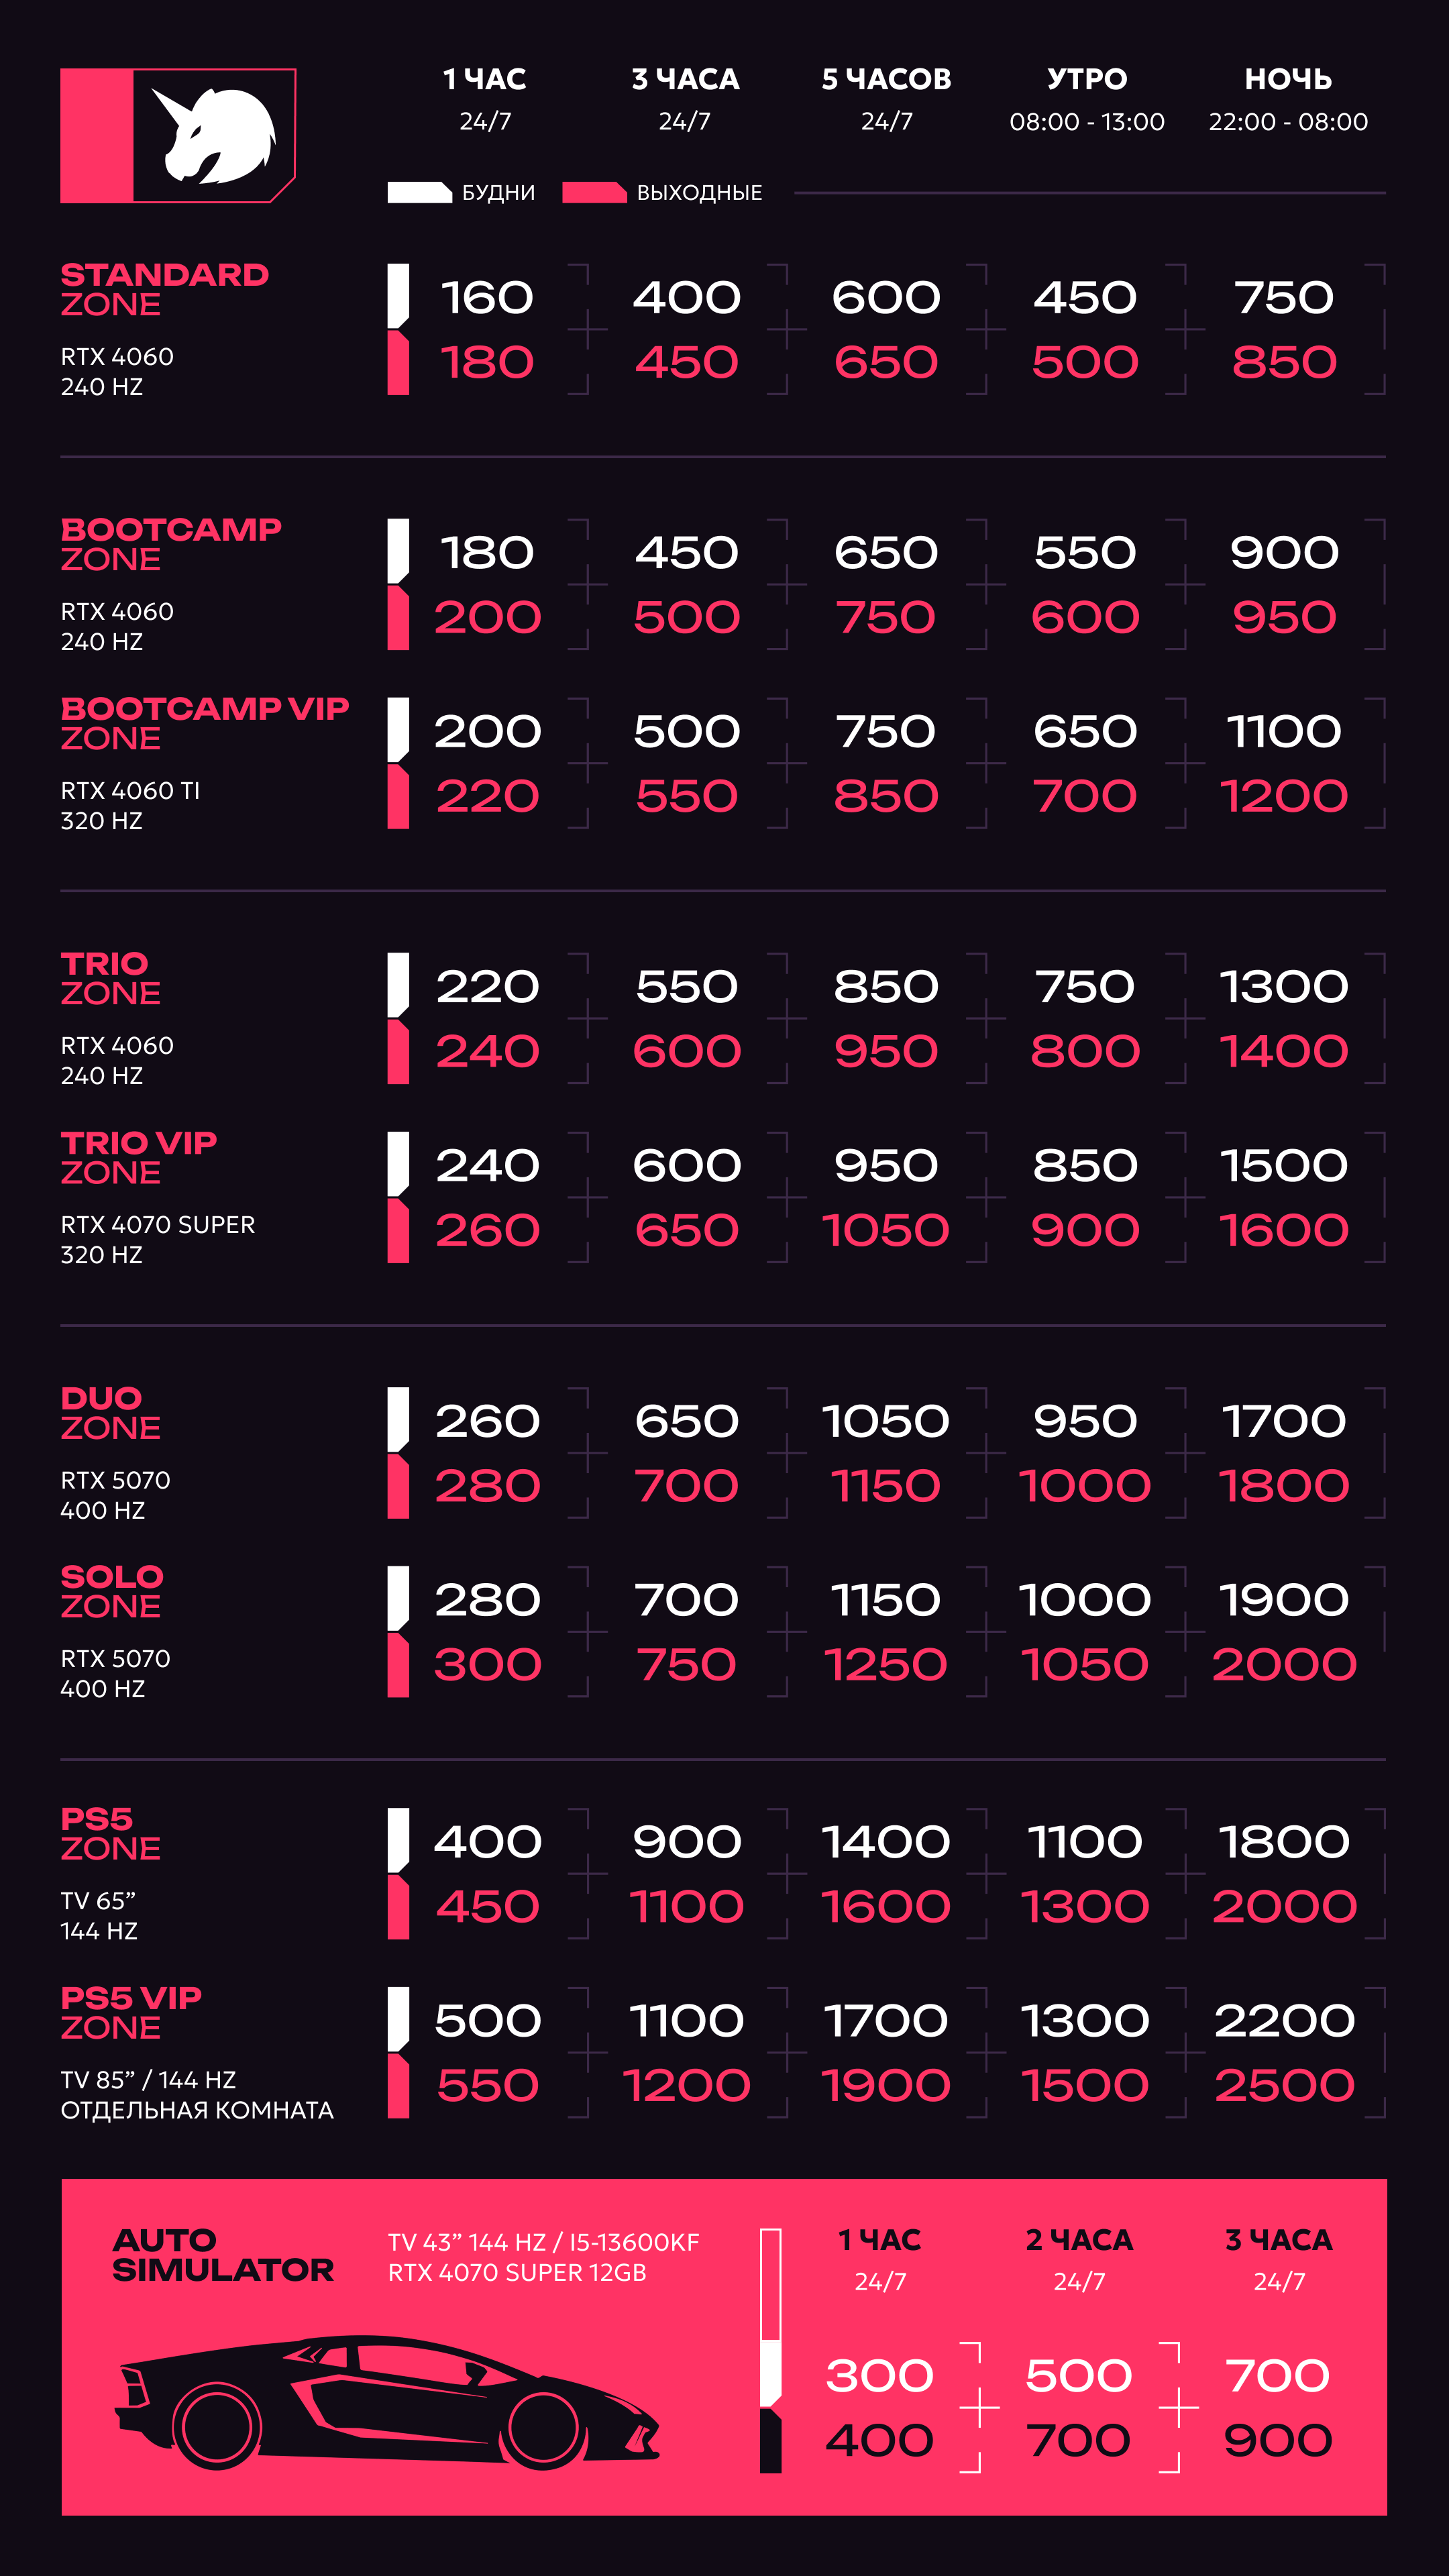Click the PS5 VIP Zone title

[131, 2012]
